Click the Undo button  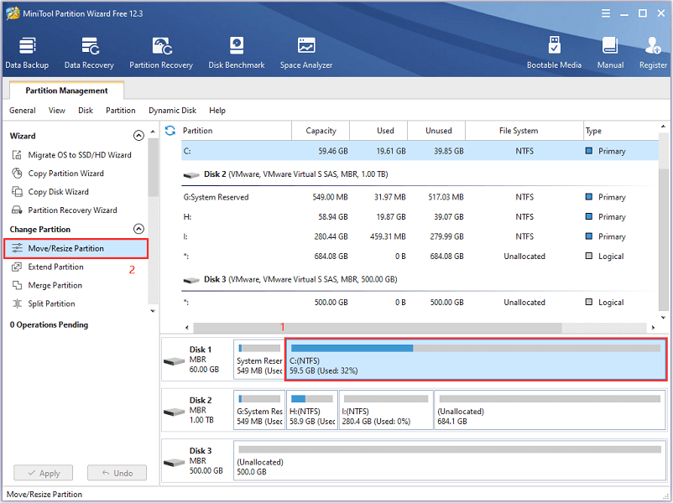(117, 473)
